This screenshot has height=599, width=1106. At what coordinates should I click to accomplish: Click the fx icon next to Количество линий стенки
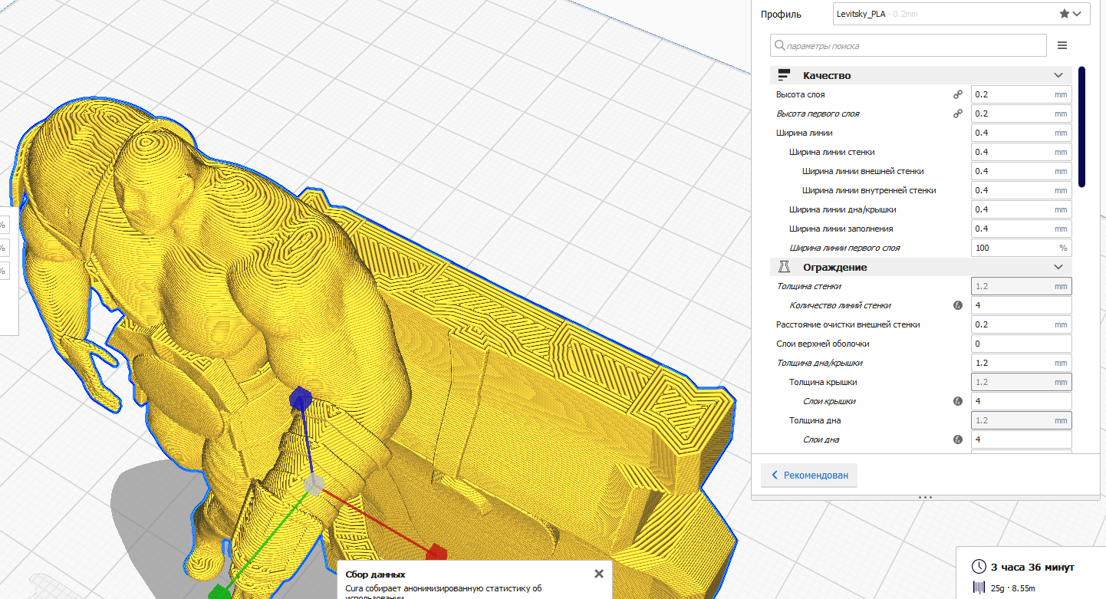point(957,305)
